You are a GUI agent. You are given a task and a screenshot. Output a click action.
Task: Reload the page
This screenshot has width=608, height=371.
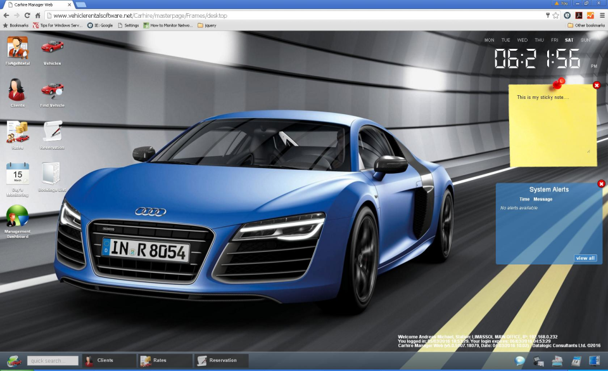(27, 15)
